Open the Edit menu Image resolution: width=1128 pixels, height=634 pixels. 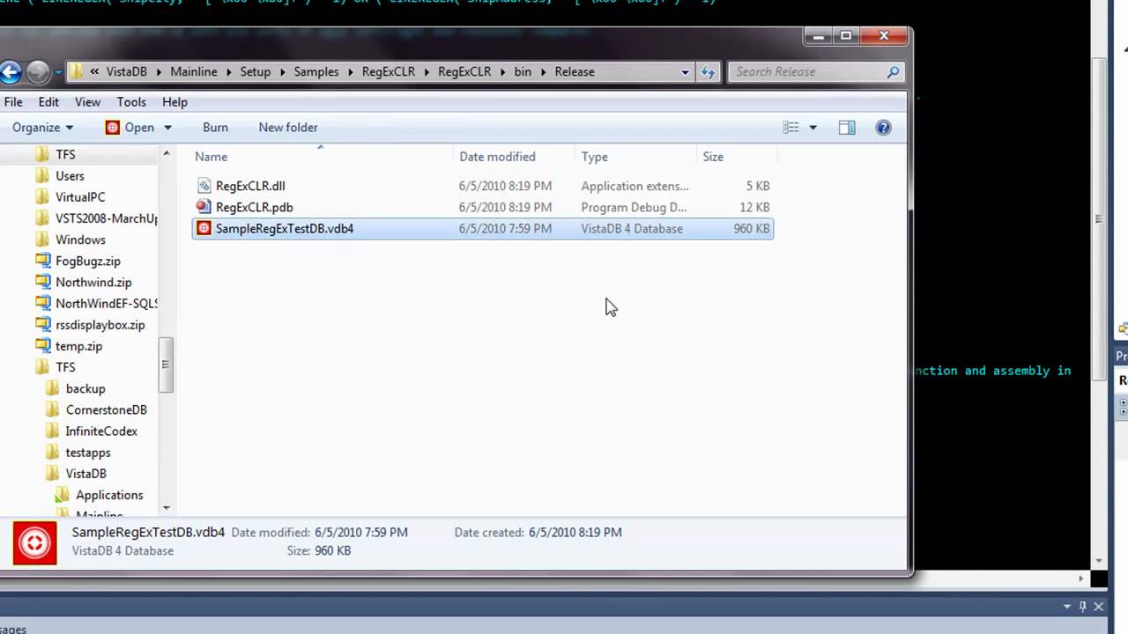pyautogui.click(x=48, y=102)
